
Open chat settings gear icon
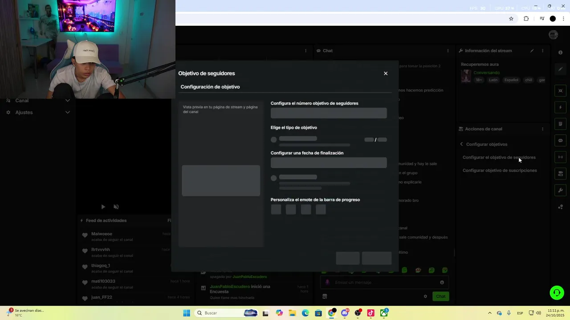tap(425, 296)
